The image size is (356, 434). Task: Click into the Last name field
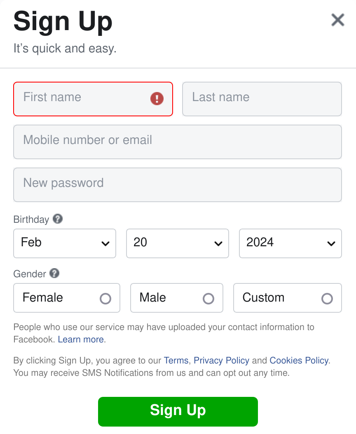[262, 99]
